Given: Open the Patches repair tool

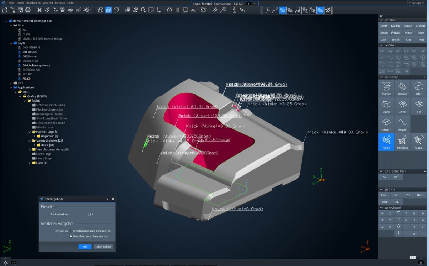Looking at the screenshot, I should (403, 142).
